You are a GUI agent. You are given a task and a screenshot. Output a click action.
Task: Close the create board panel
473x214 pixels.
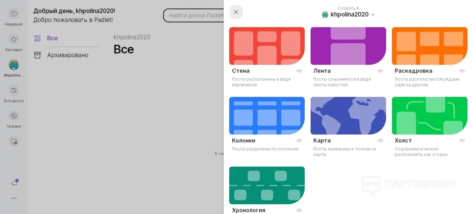(x=236, y=12)
